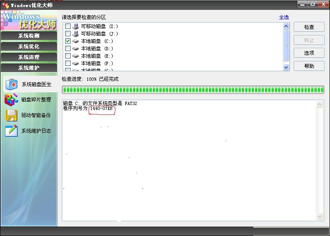The width and height of the screenshot is (330, 236).
Task: Click the 全选 link
Action: (x=284, y=17)
